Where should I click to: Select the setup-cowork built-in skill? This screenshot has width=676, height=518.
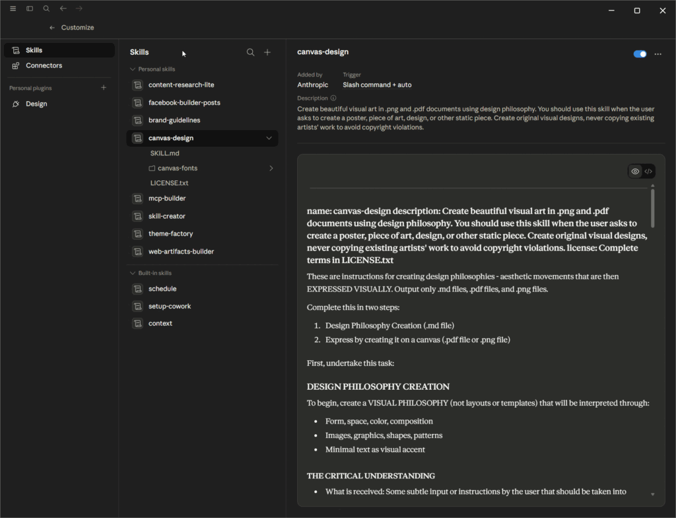pos(202,307)
